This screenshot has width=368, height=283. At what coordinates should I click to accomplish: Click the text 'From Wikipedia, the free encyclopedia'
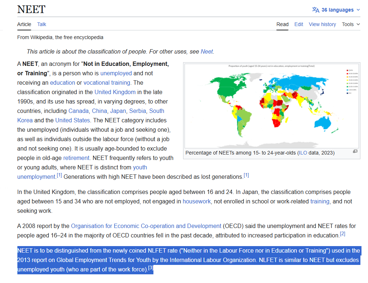60,38
